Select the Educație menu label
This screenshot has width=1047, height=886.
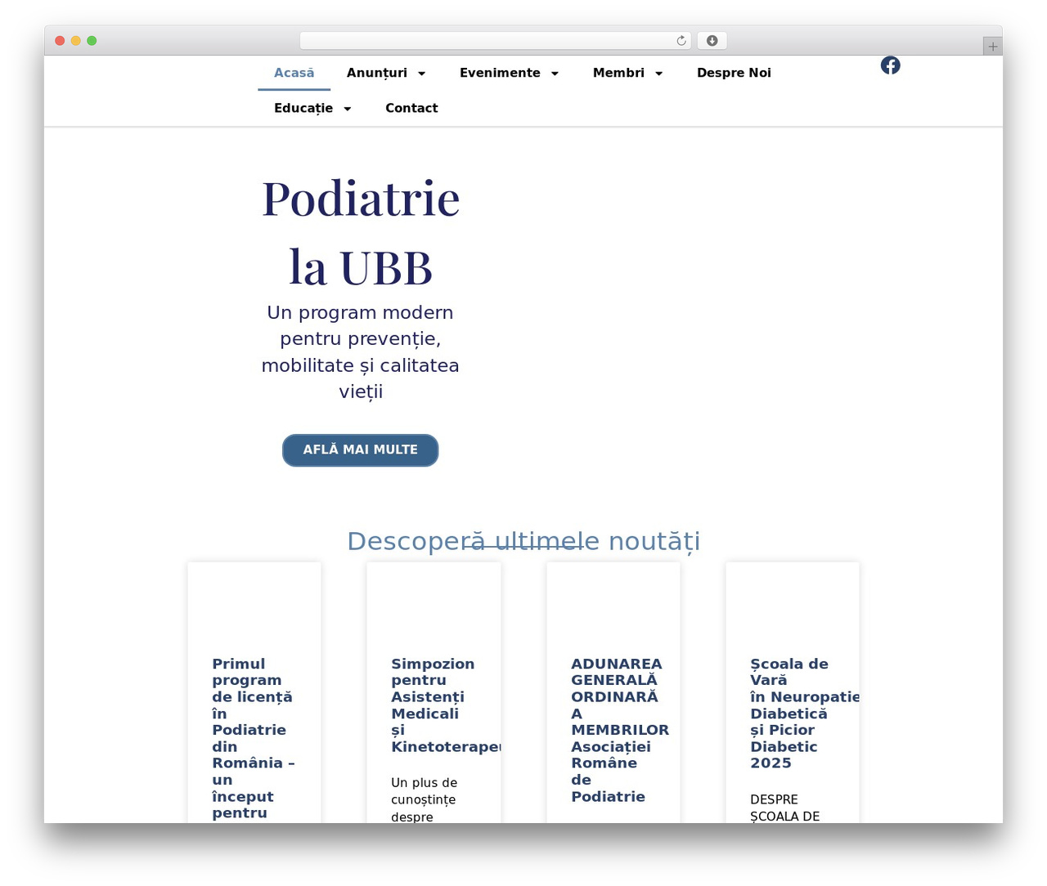(x=303, y=108)
